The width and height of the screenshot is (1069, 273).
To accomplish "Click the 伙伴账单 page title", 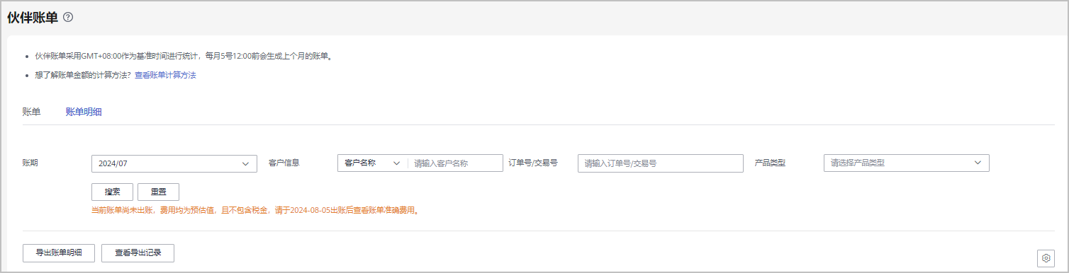I will (x=33, y=18).
